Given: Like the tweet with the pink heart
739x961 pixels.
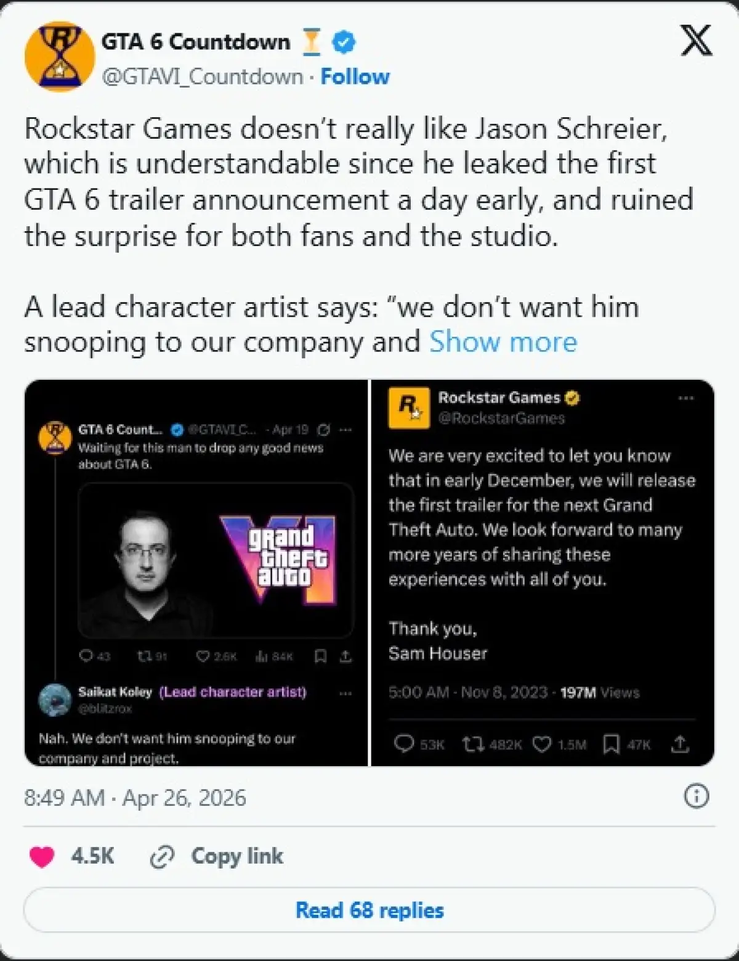Looking at the screenshot, I should click(x=42, y=856).
